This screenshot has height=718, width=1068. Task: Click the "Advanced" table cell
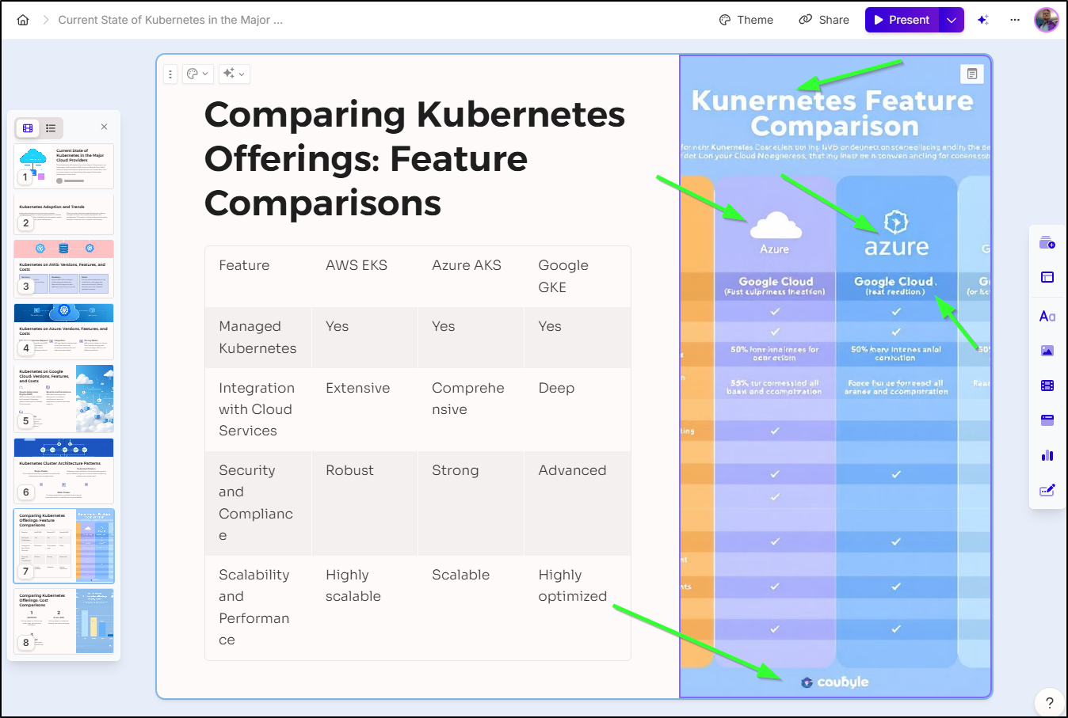[578, 503]
